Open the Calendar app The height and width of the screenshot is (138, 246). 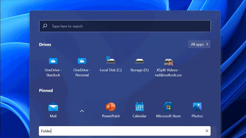click(139, 110)
